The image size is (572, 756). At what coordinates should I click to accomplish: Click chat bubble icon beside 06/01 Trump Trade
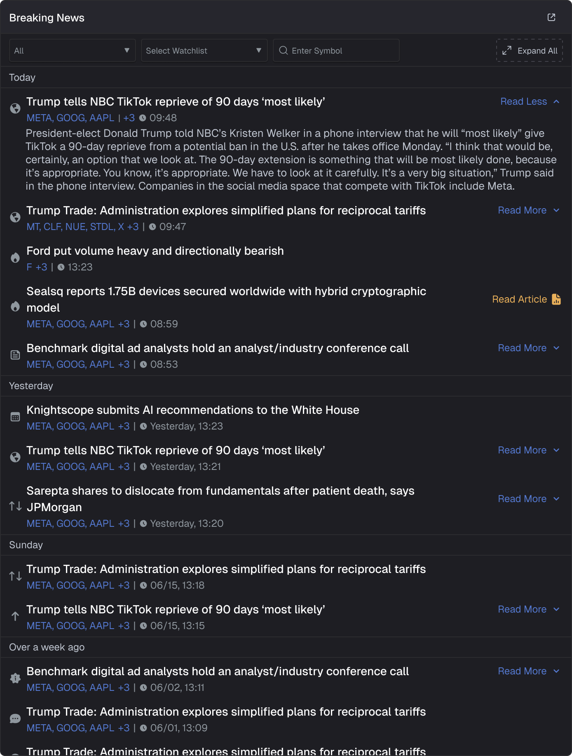15,718
